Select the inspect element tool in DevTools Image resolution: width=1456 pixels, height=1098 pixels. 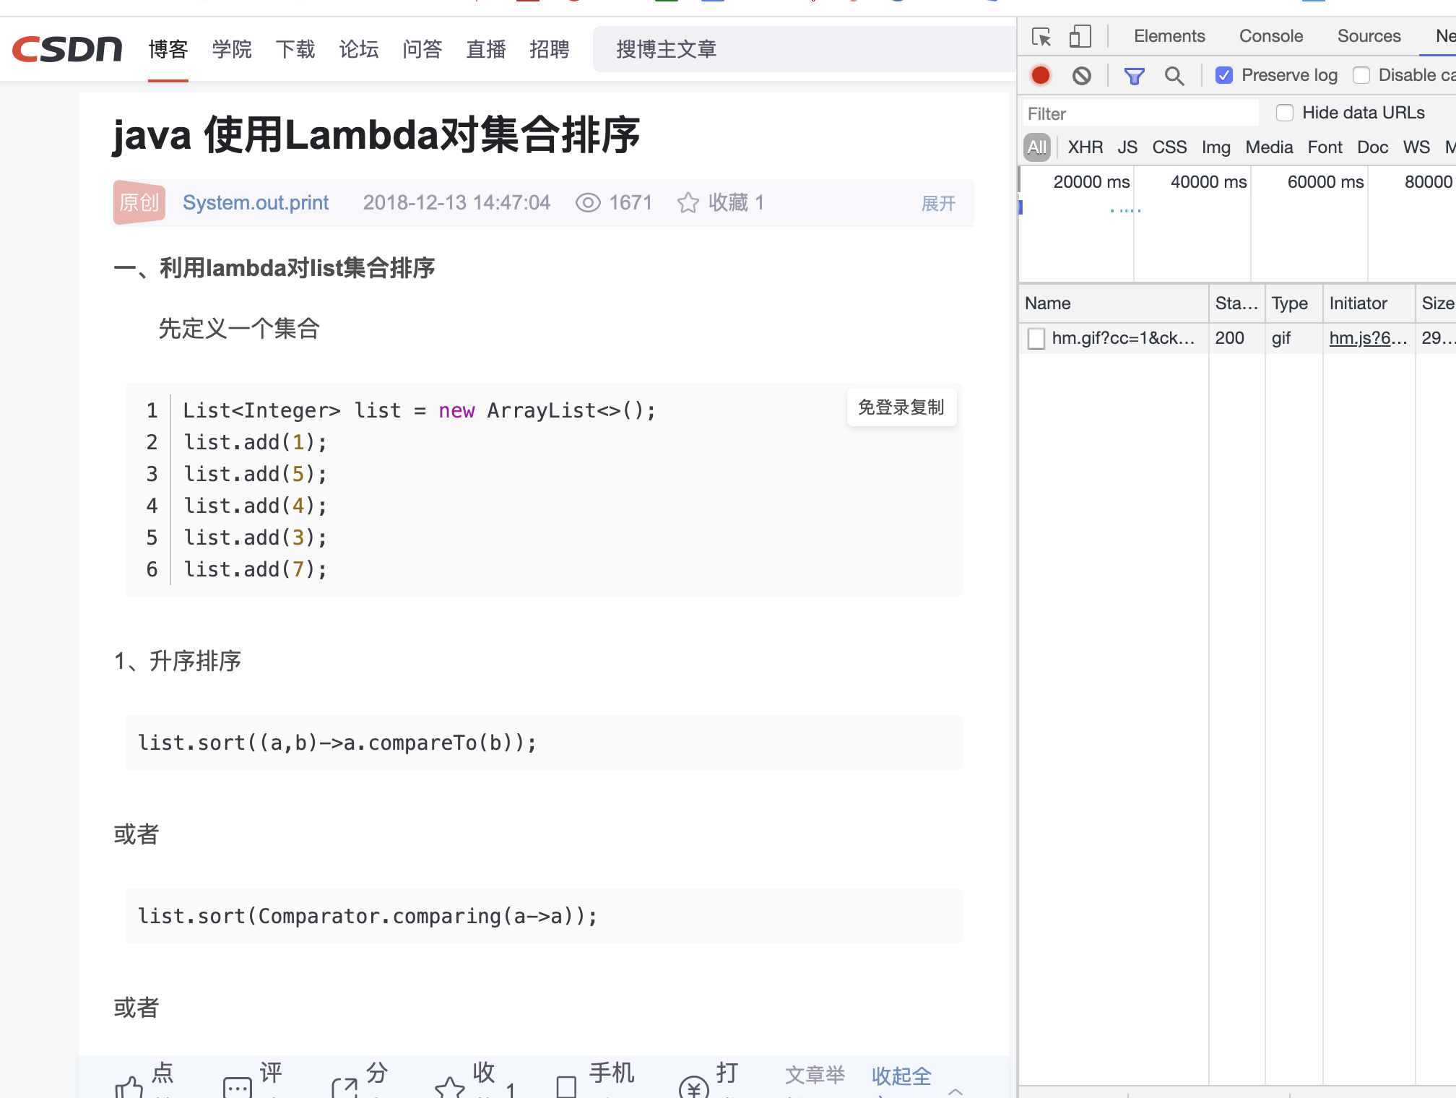1041,36
